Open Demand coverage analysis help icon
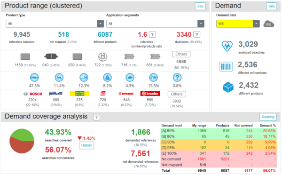282x175 pixels. point(96,117)
